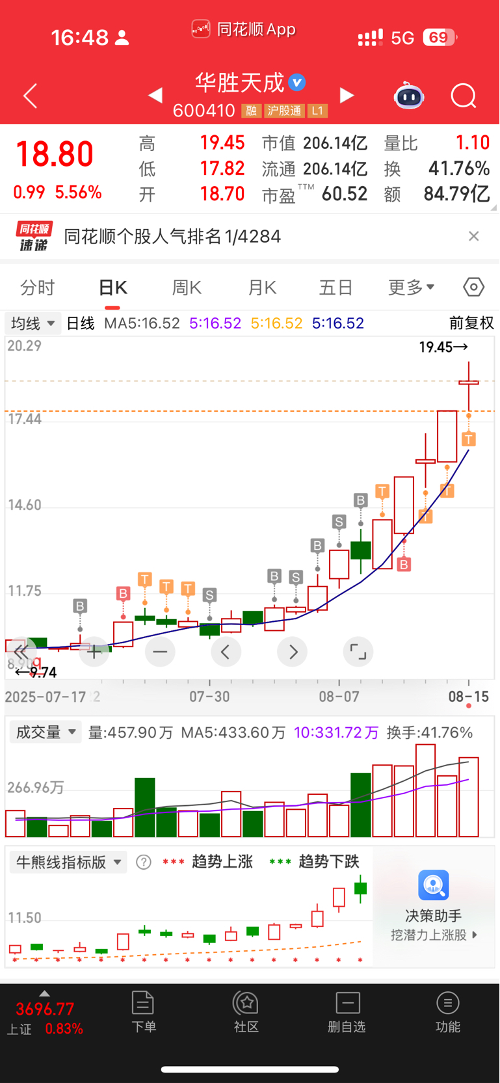Switch to 五日 tab

336,287
